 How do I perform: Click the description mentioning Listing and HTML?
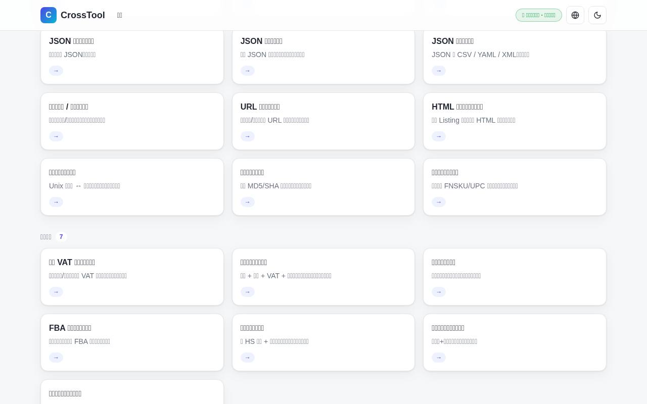(x=474, y=120)
